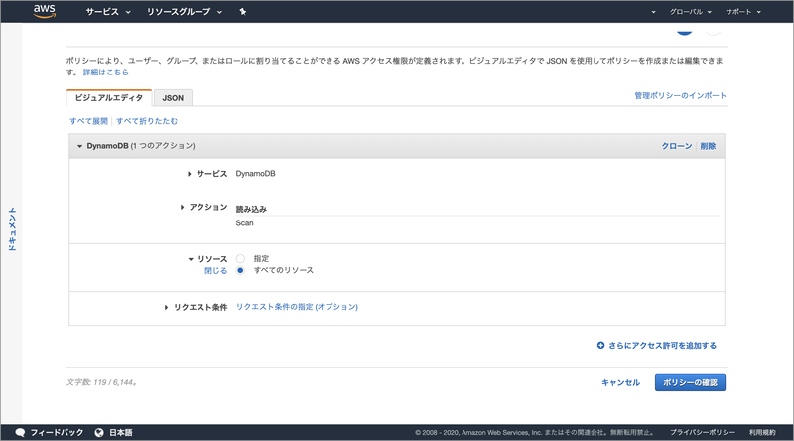Expand the アクション row triangle
794x441 pixels.
click(182, 207)
